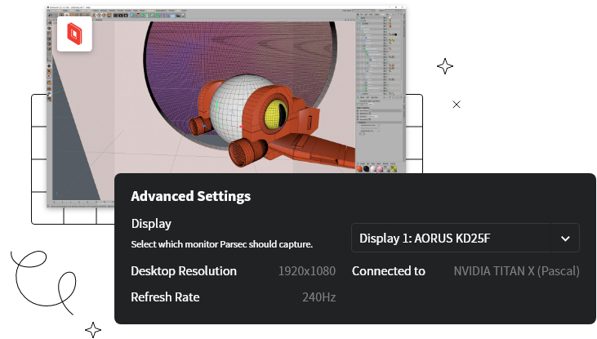597x339 pixels.
Task: Click the "Connected to" label
Action: pos(389,271)
